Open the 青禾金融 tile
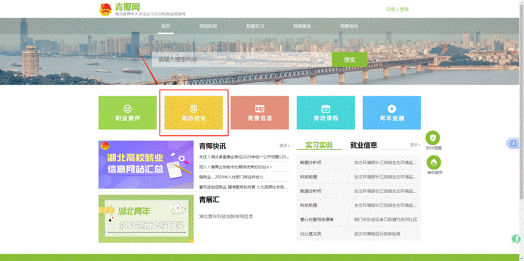Viewport: 524px width, 261px height. 391,112
